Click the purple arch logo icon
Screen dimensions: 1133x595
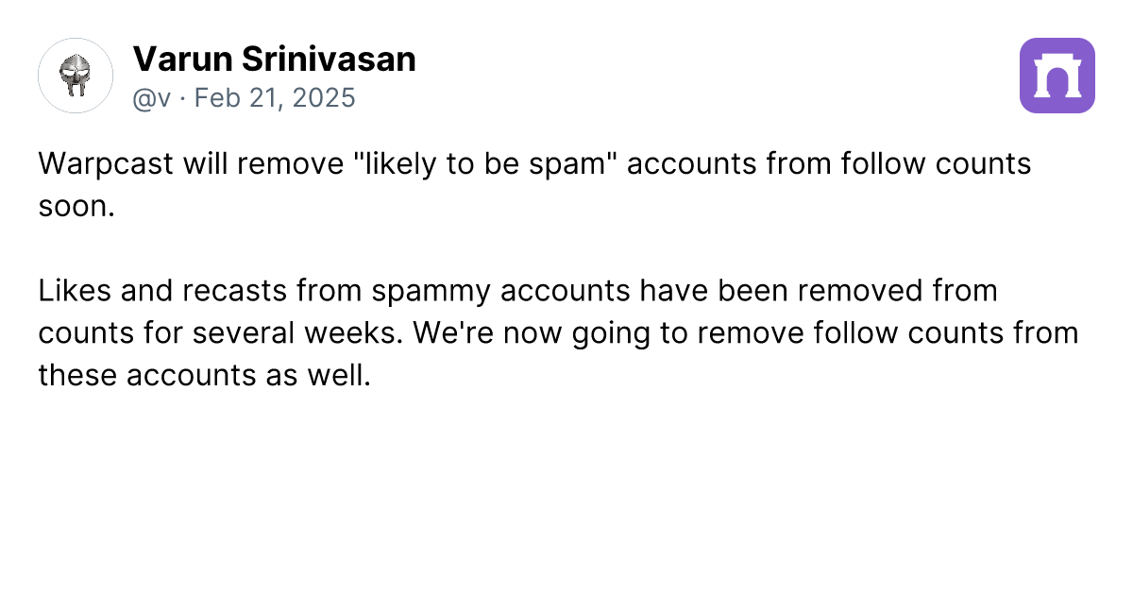click(1057, 76)
